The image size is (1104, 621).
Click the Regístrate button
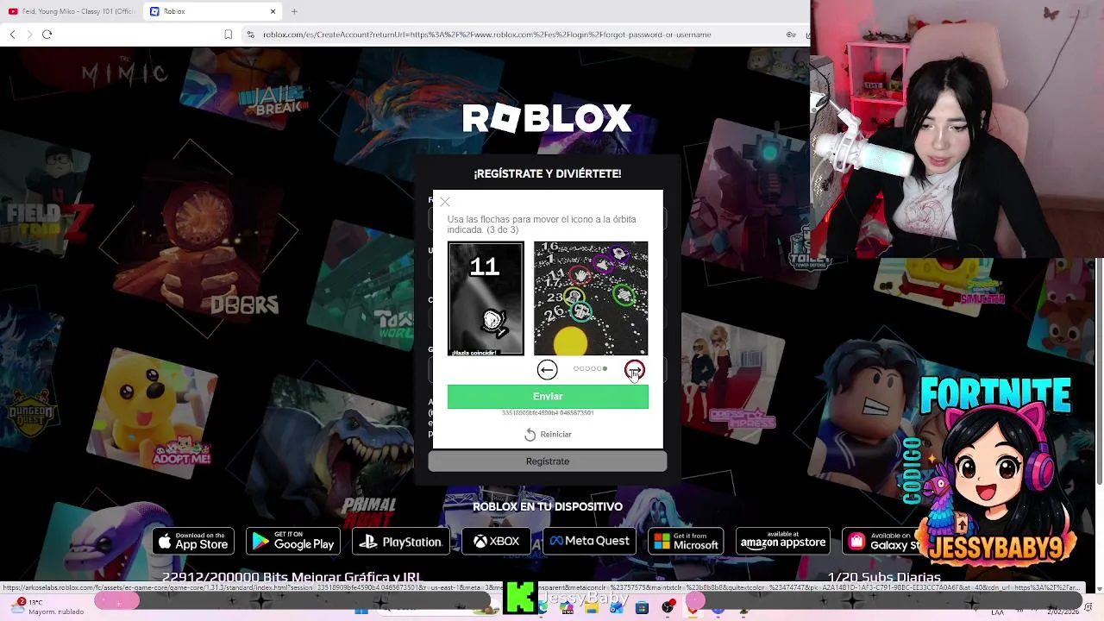click(548, 461)
